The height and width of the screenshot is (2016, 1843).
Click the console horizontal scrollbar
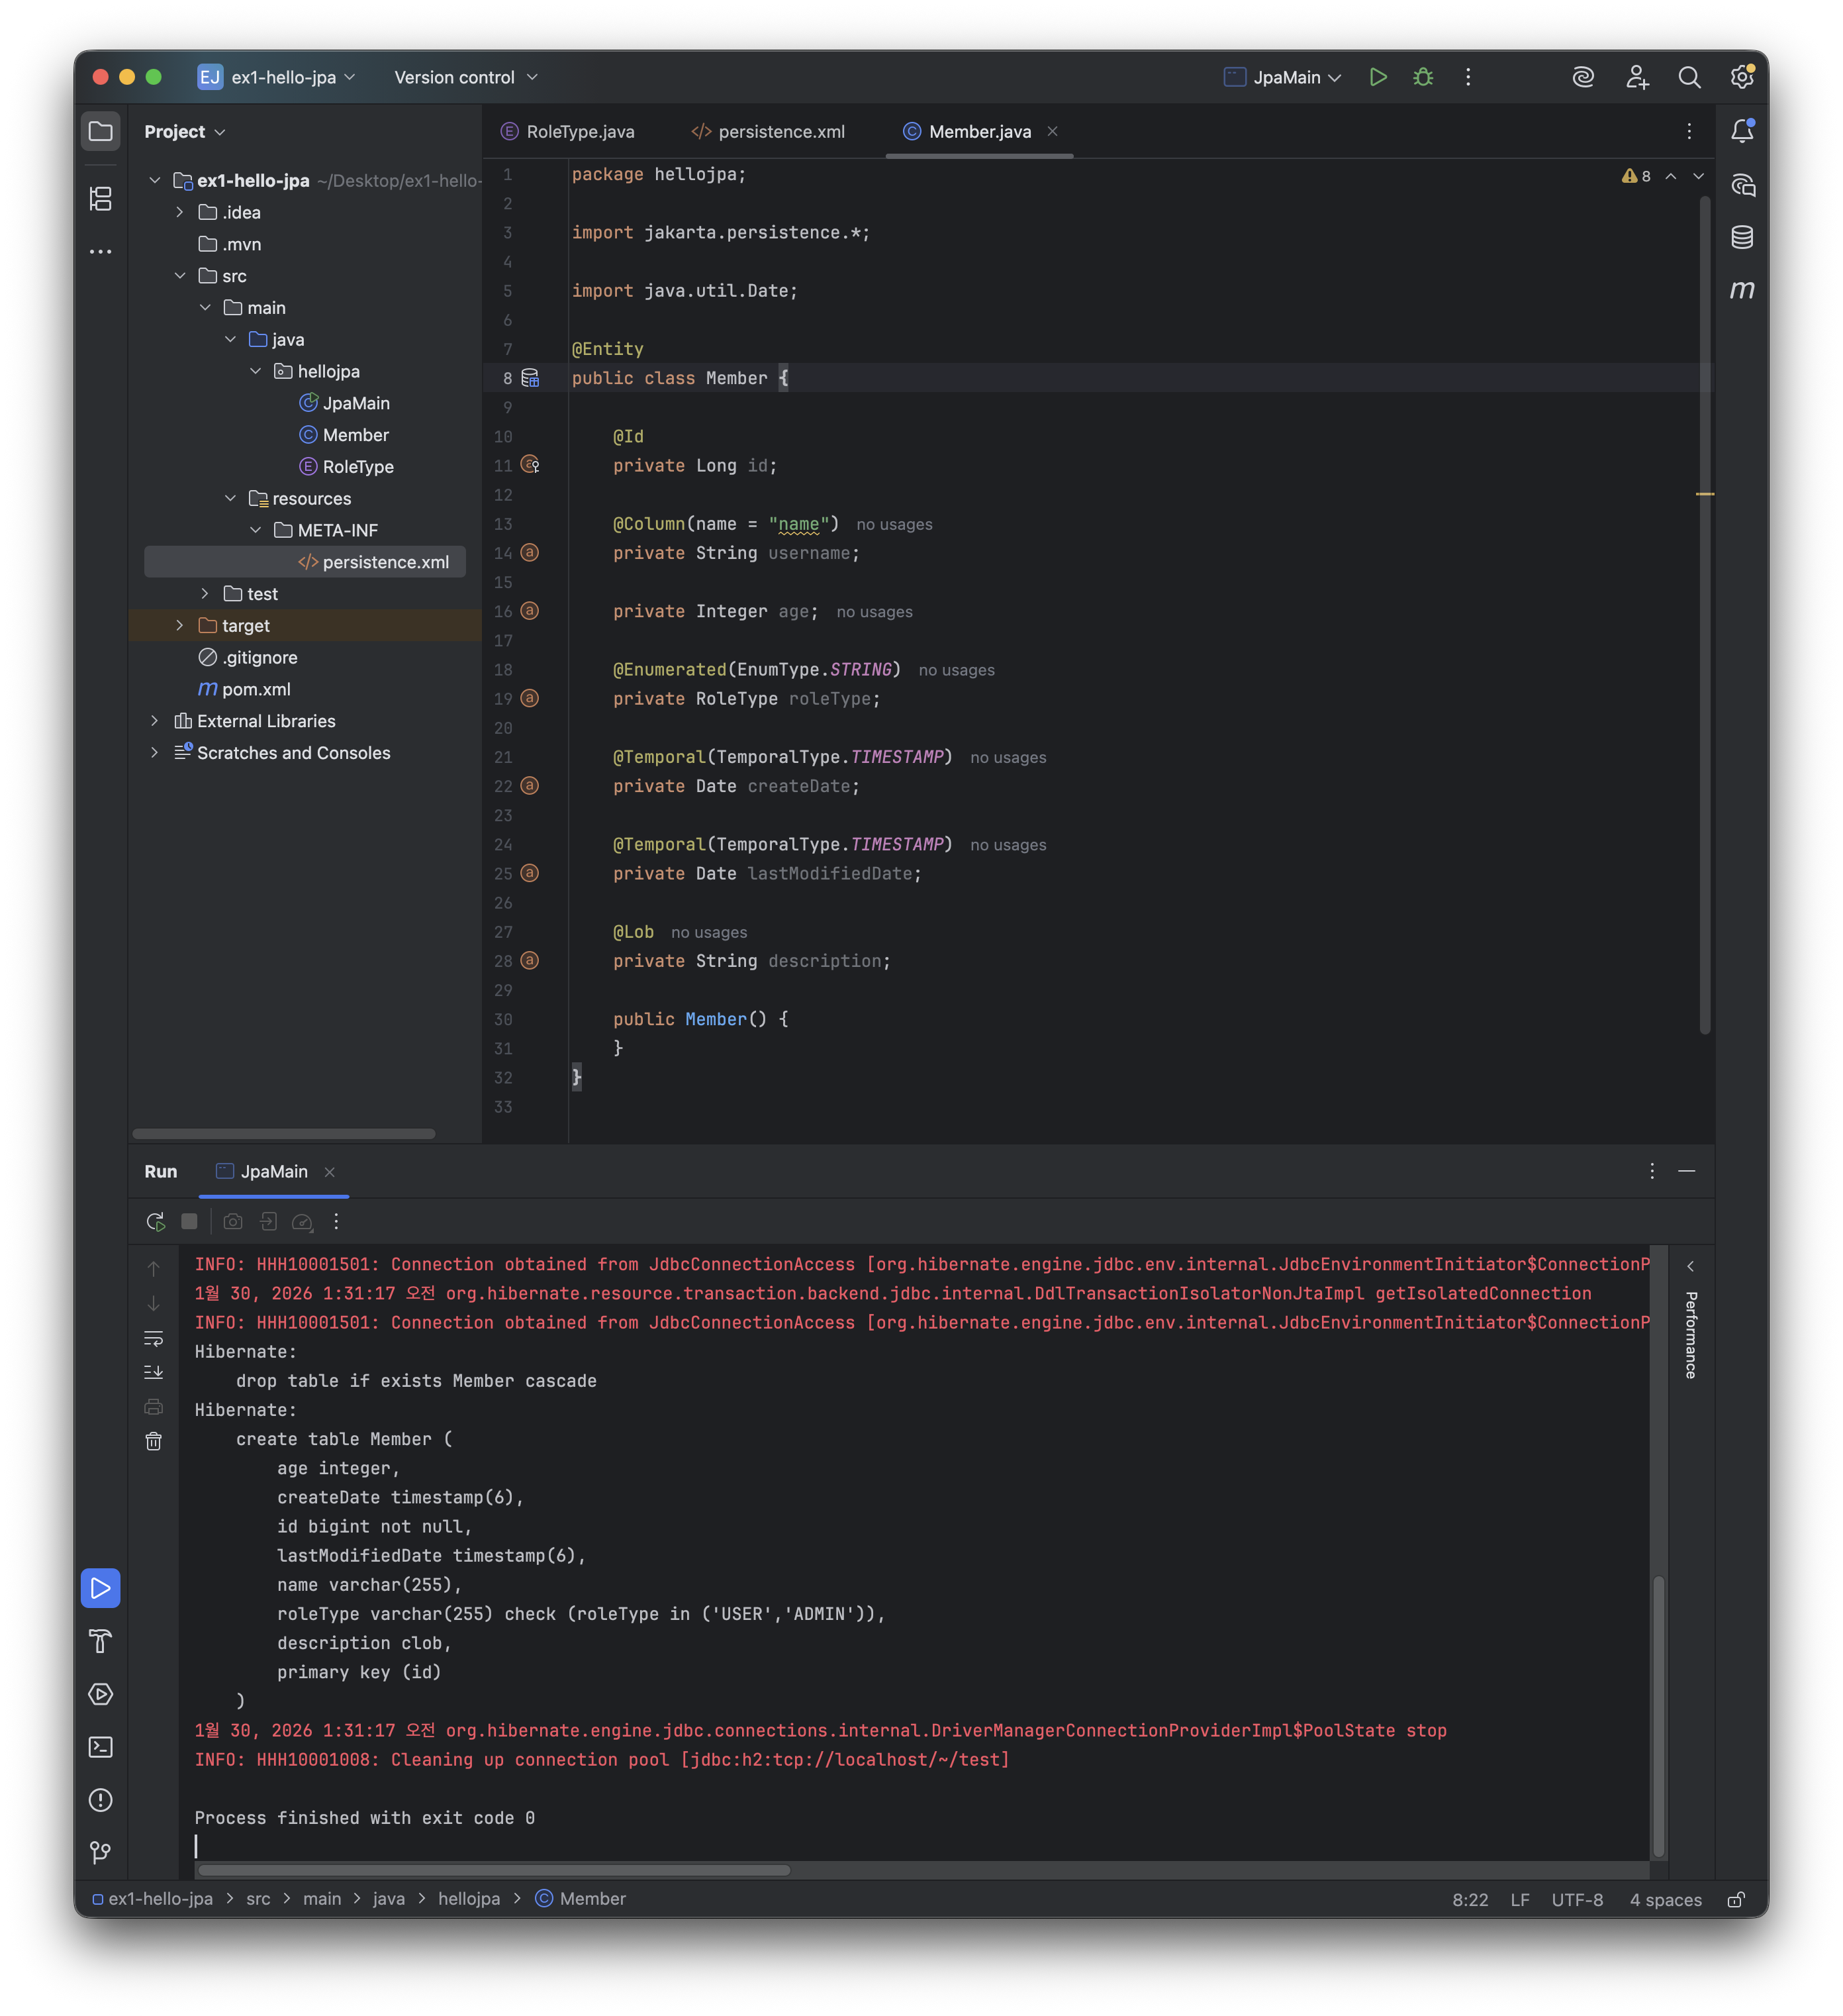pyautogui.click(x=494, y=1870)
